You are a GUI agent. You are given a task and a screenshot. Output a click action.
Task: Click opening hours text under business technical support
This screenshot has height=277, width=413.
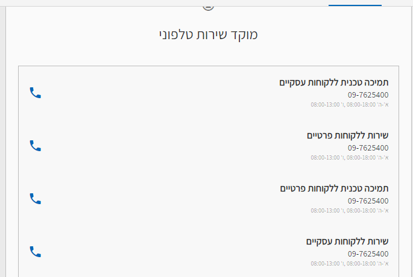[350, 105]
